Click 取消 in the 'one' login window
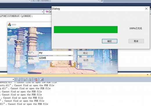 click(86, 60)
